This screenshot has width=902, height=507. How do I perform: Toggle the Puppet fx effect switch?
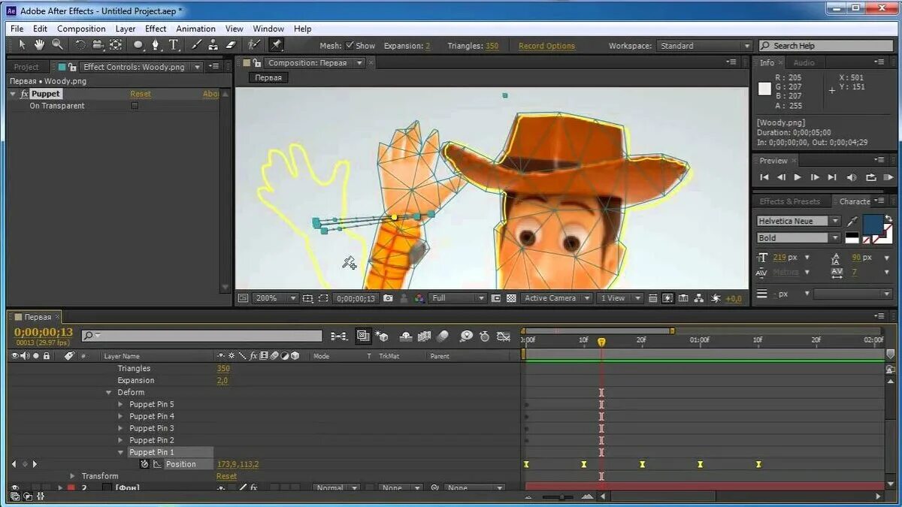(24, 94)
